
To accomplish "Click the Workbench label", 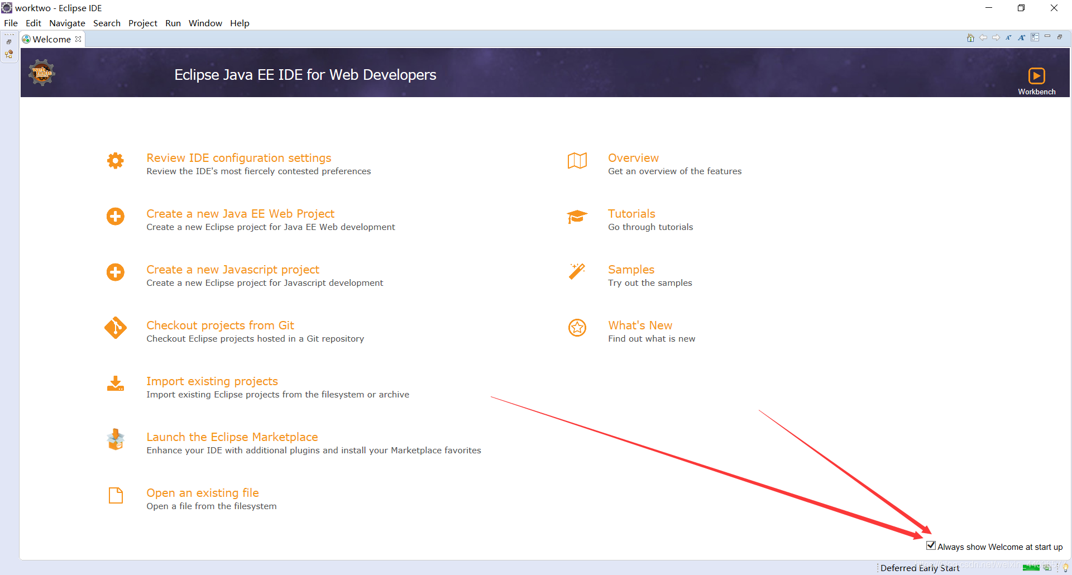I will click(x=1036, y=92).
